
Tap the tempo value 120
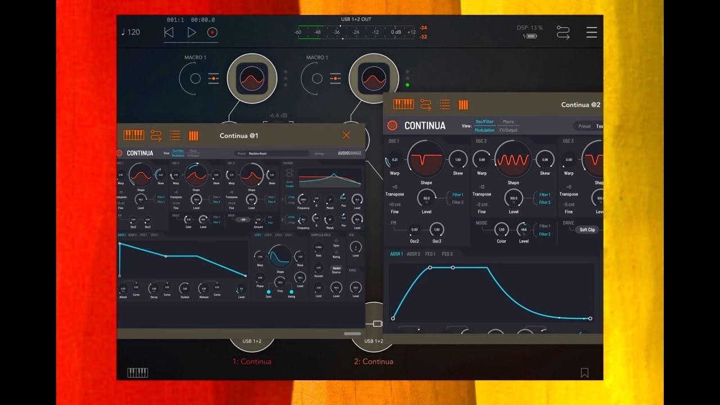pyautogui.click(x=133, y=32)
